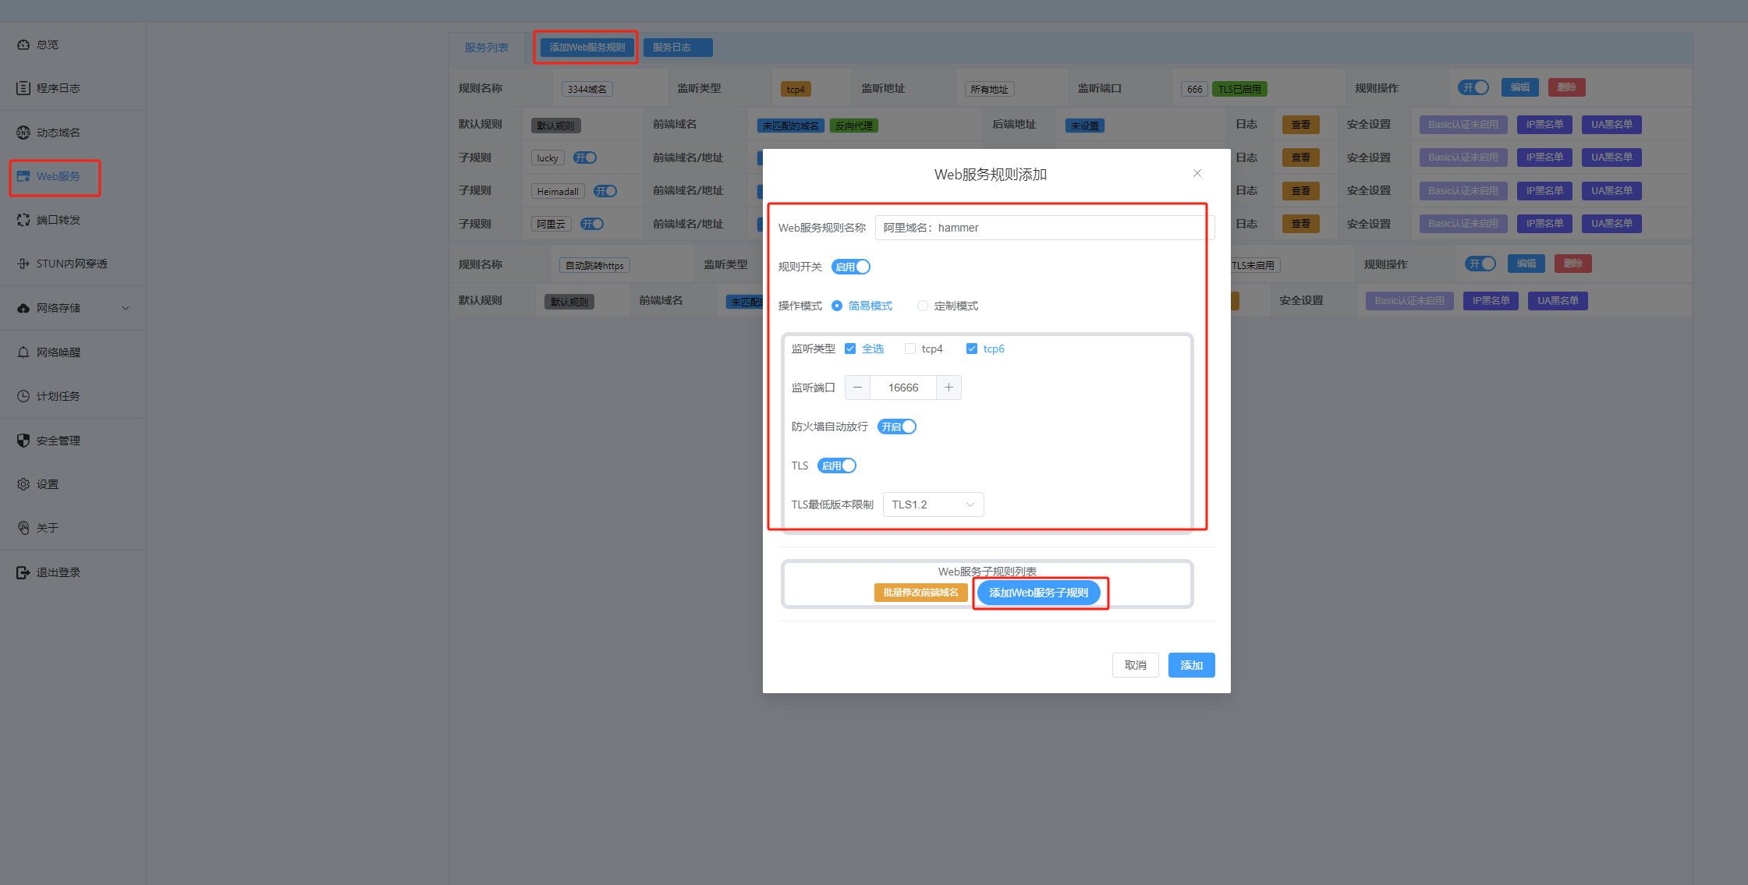Open STUN内网穿透 sidebar icon
Screen dimensions: 1748x885
click(23, 264)
